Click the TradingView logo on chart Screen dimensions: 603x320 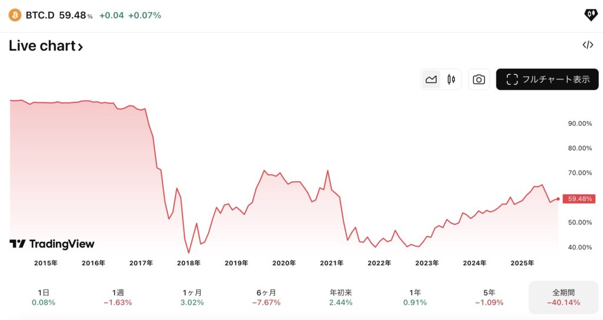(52, 244)
